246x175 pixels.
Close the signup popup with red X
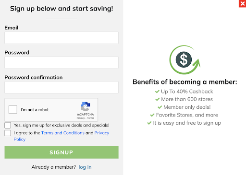242,3
